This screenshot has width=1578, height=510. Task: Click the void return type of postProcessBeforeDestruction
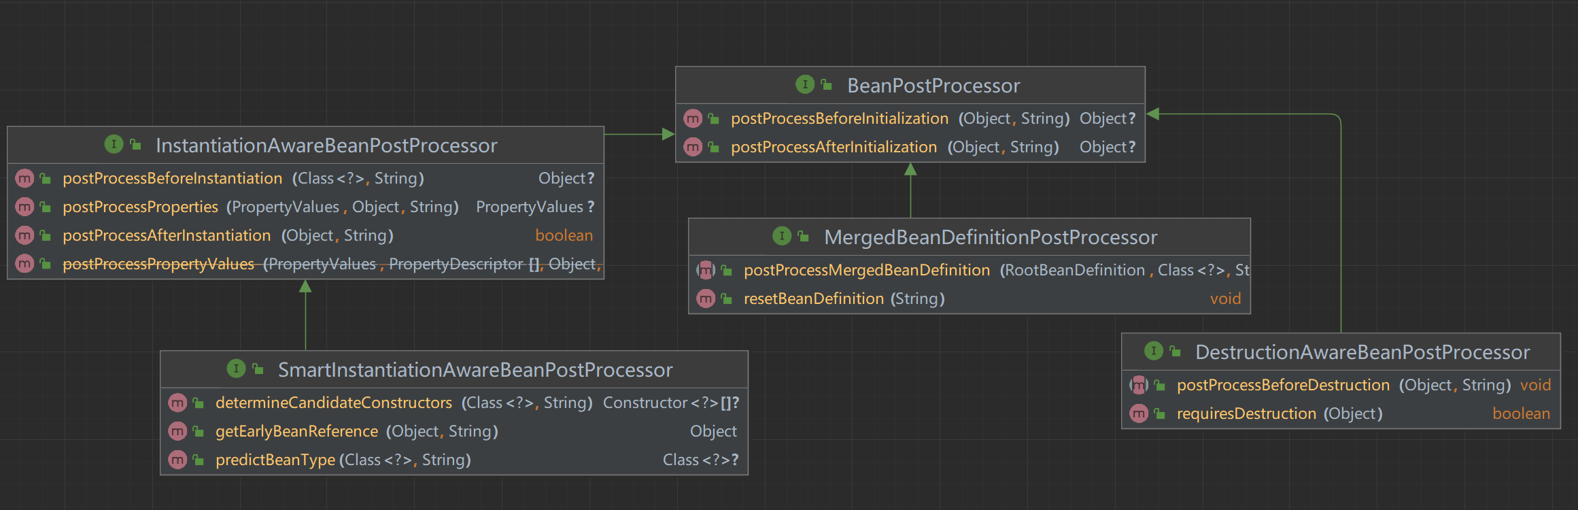[x=1536, y=385]
